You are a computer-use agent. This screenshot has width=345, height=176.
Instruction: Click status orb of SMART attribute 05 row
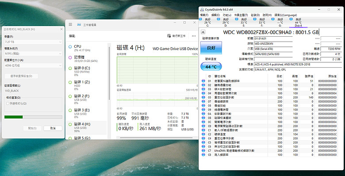[x=203, y=97]
